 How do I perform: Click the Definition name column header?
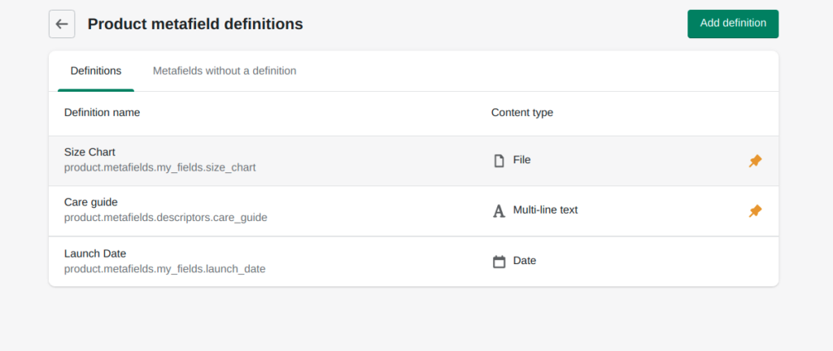(102, 113)
